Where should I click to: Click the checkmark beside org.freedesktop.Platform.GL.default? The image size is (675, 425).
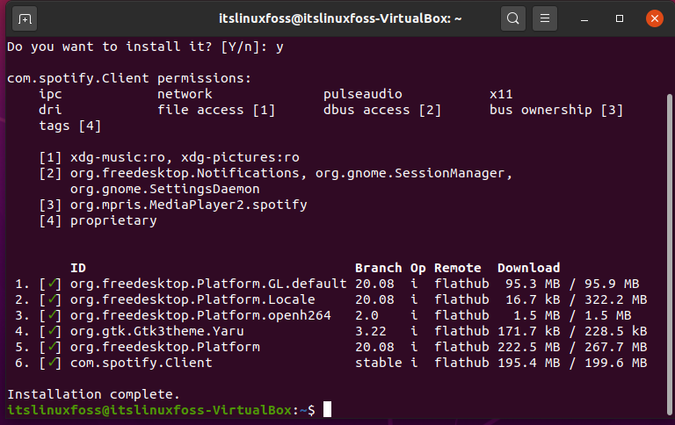(x=53, y=284)
